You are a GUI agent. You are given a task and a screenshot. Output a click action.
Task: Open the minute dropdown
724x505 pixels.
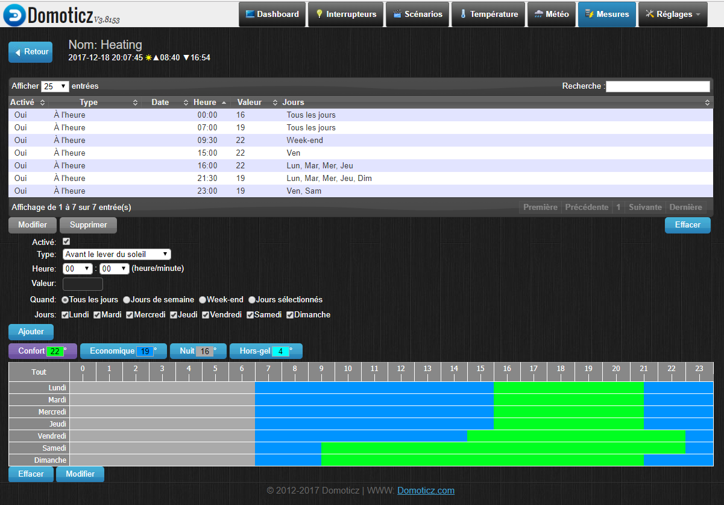pos(115,268)
